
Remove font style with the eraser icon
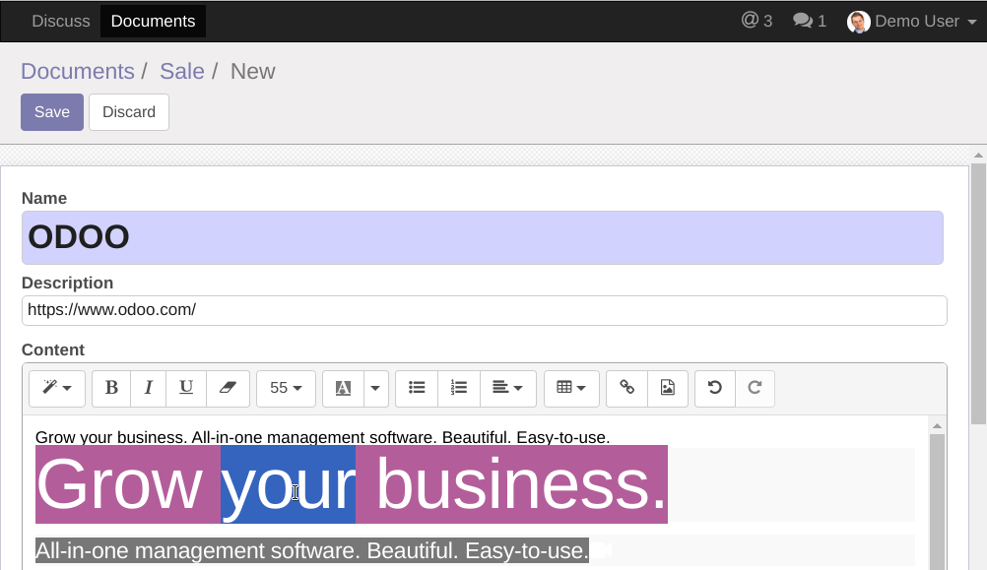click(228, 388)
